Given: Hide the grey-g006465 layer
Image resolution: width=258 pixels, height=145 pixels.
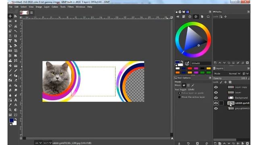Looking at the screenshot, I should (216, 108).
